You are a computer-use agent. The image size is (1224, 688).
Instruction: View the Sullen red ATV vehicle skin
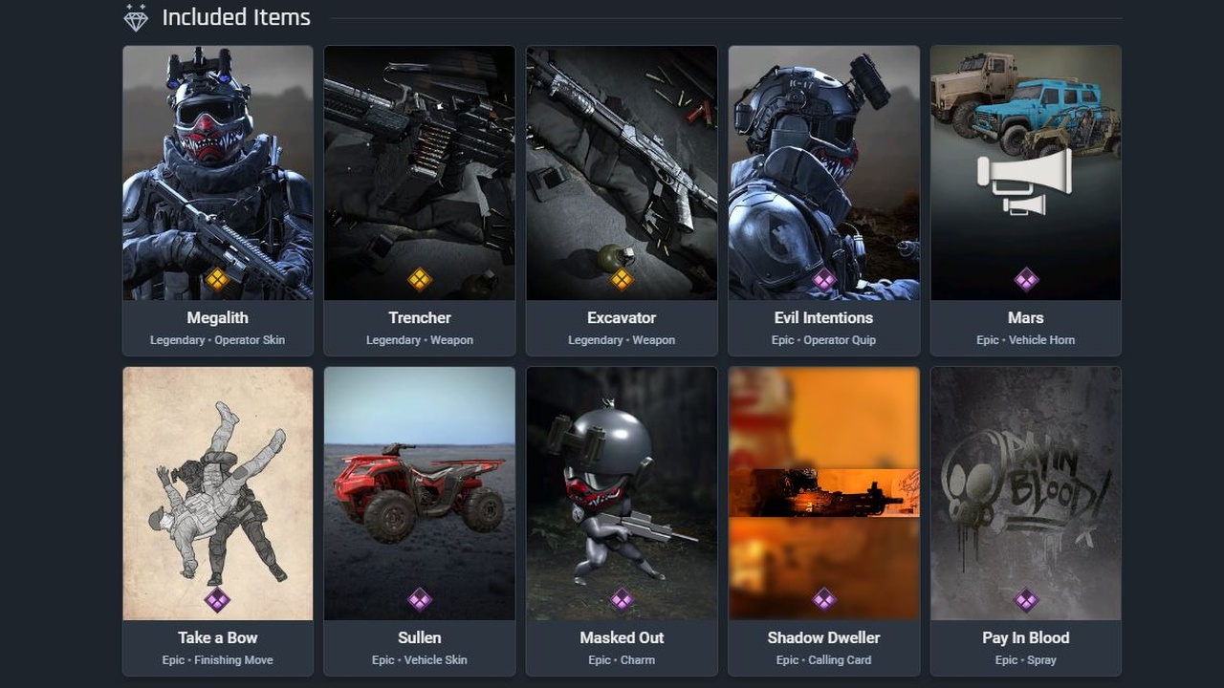coord(420,494)
